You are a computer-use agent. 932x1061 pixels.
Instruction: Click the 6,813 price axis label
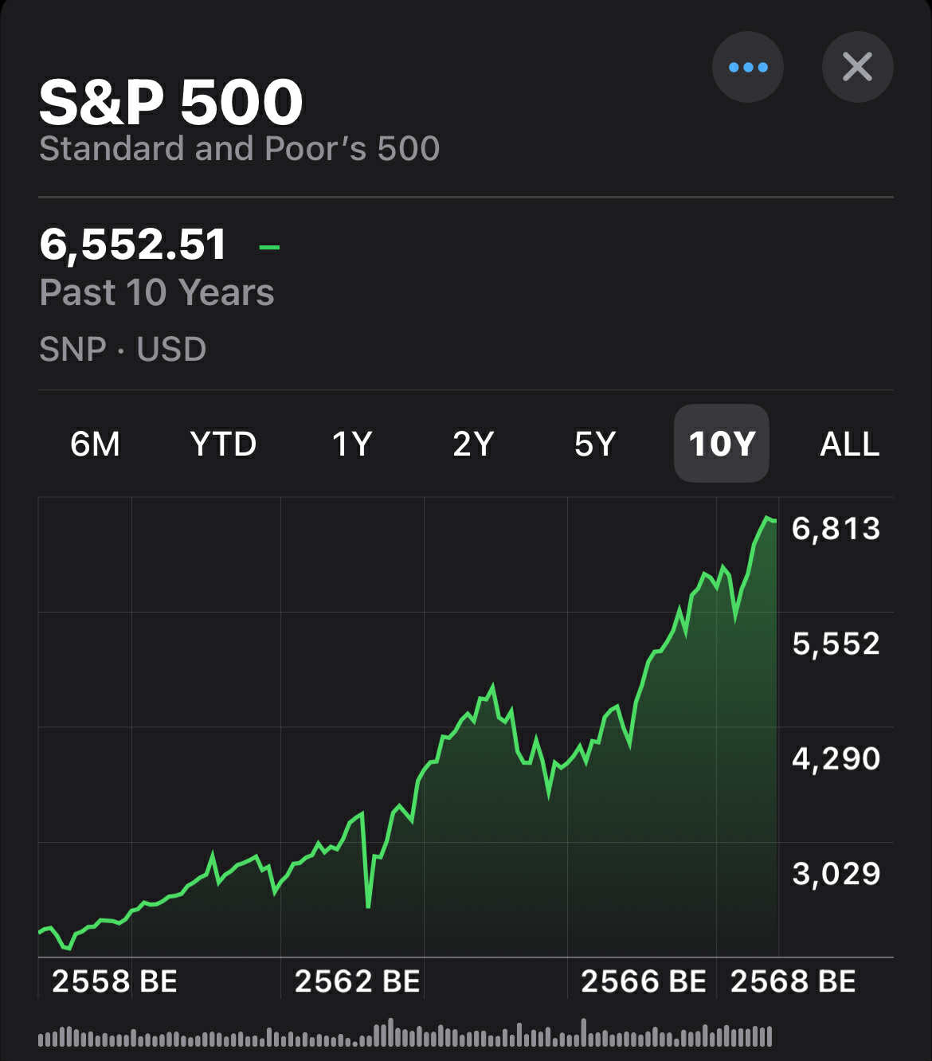(836, 528)
